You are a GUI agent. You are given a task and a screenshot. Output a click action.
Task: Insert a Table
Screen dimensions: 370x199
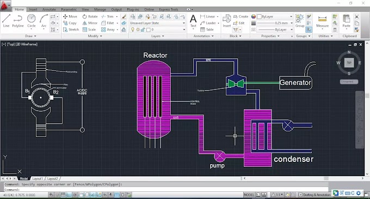tap(207, 29)
